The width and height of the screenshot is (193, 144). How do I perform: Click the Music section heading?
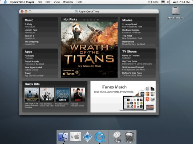(x=29, y=20)
